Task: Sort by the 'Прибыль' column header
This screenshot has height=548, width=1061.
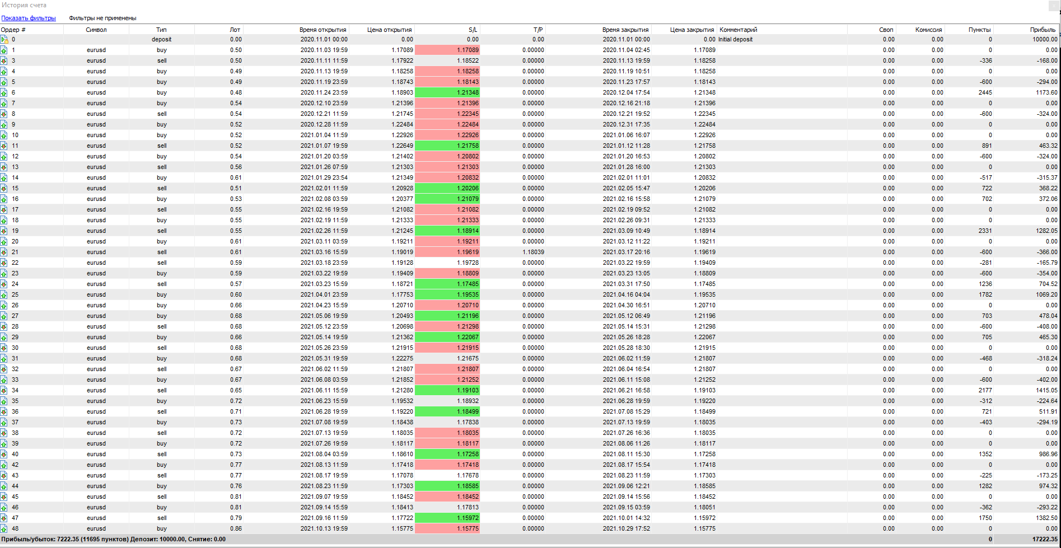Action: point(1043,30)
